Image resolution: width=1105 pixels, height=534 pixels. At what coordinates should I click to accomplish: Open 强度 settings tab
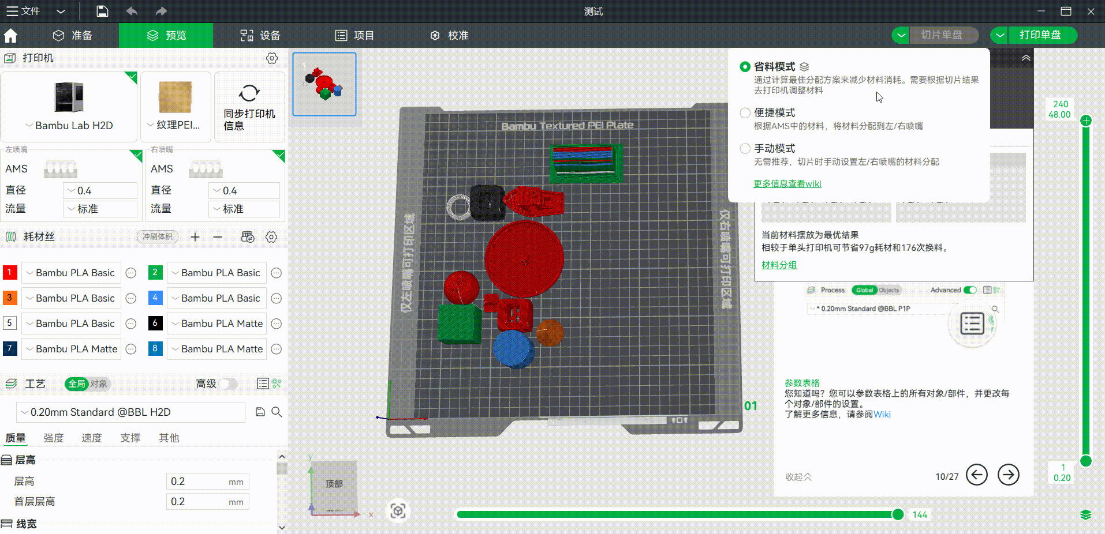click(x=54, y=438)
